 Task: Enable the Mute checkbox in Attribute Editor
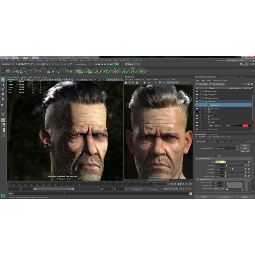click(x=216, y=156)
